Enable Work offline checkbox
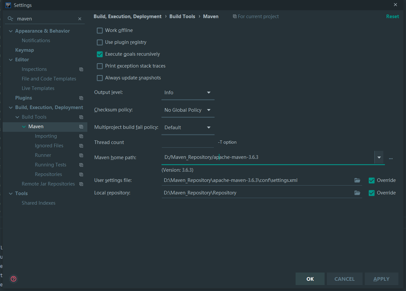The width and height of the screenshot is (406, 291). (x=100, y=30)
